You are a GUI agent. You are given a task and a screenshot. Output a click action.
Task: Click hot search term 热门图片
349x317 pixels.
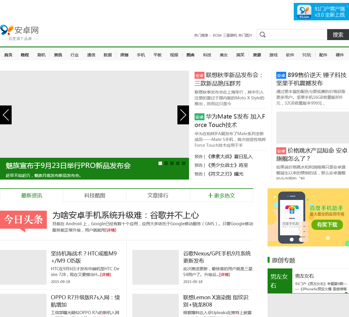245,35
